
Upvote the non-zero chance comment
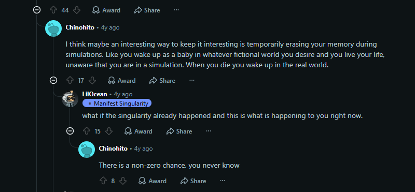click(103, 181)
